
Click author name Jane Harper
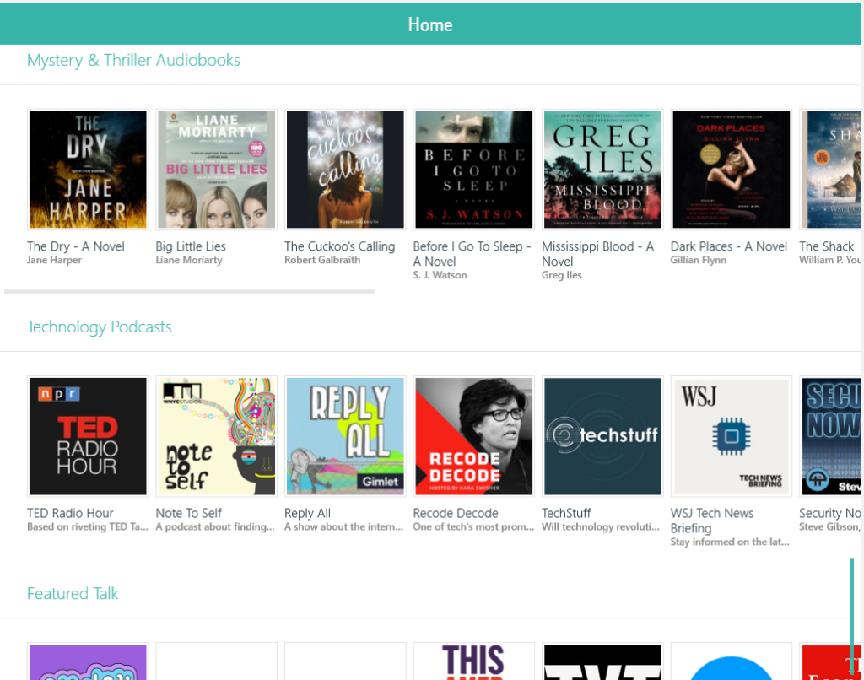click(54, 260)
